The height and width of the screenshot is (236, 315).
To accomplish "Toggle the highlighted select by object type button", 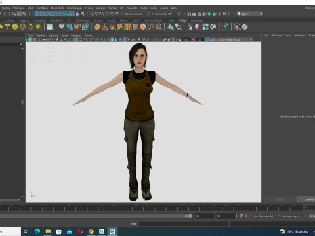I will pyautogui.click(x=19, y=14).
